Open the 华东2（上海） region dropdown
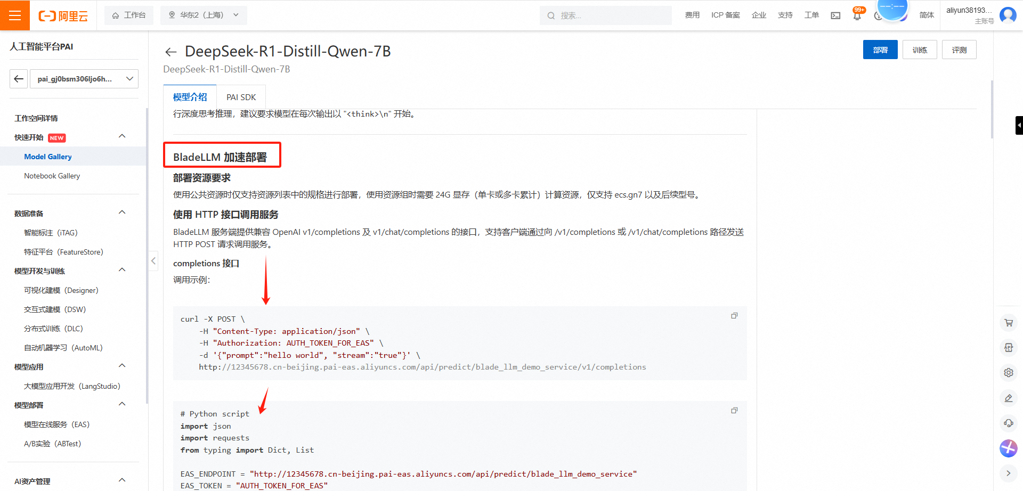The width and height of the screenshot is (1023, 491). click(204, 15)
